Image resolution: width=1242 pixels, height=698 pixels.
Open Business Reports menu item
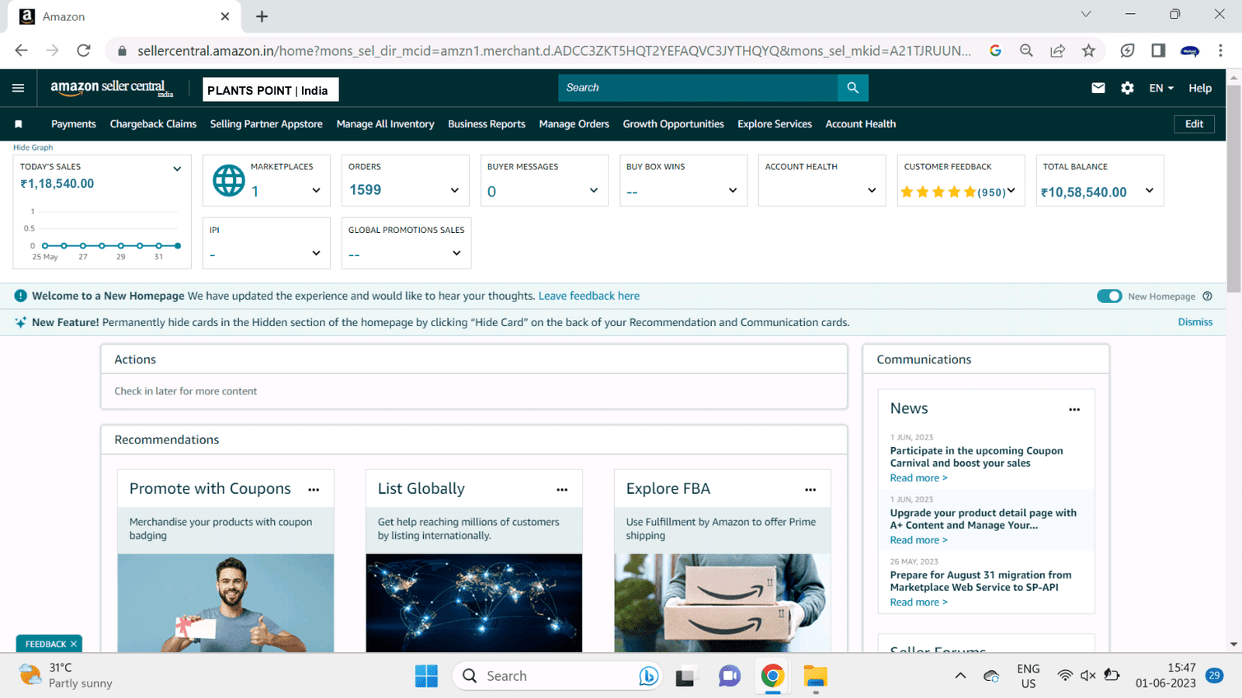pyautogui.click(x=487, y=124)
